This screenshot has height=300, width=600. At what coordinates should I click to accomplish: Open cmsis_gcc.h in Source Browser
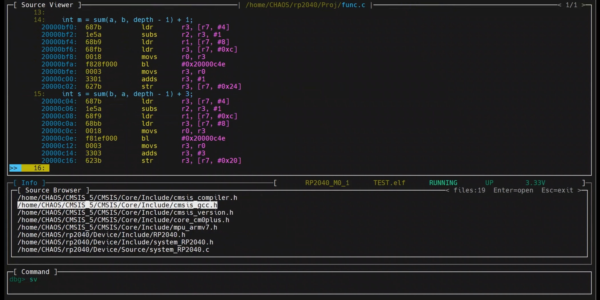pyautogui.click(x=117, y=205)
